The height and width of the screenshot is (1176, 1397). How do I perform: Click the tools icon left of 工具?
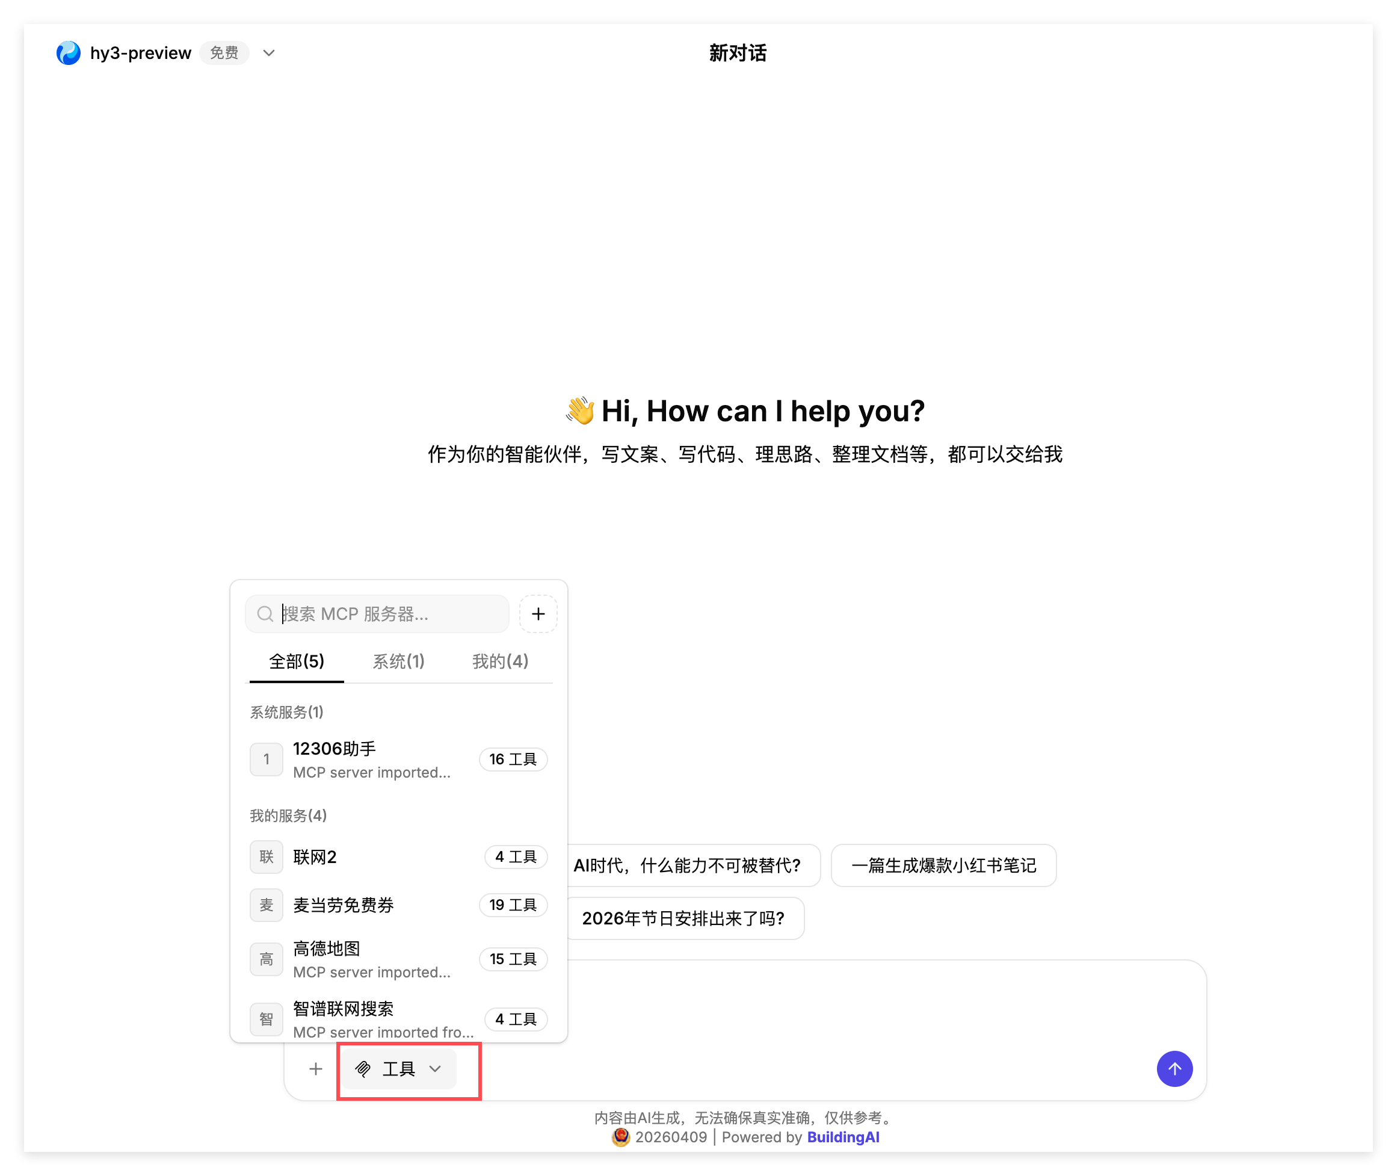point(363,1069)
